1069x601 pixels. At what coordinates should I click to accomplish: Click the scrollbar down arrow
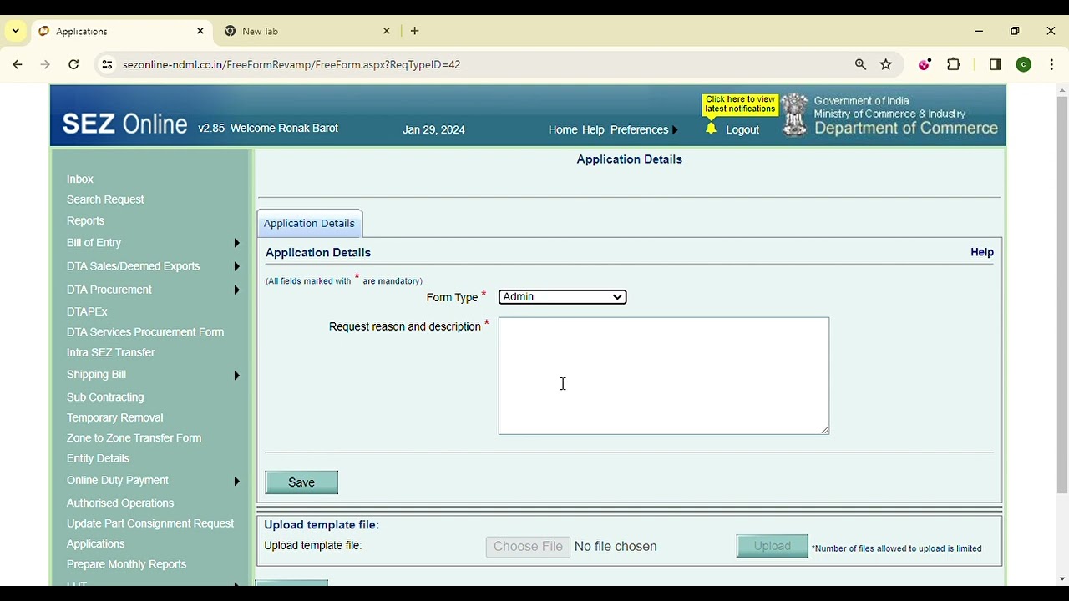pos(1062,578)
